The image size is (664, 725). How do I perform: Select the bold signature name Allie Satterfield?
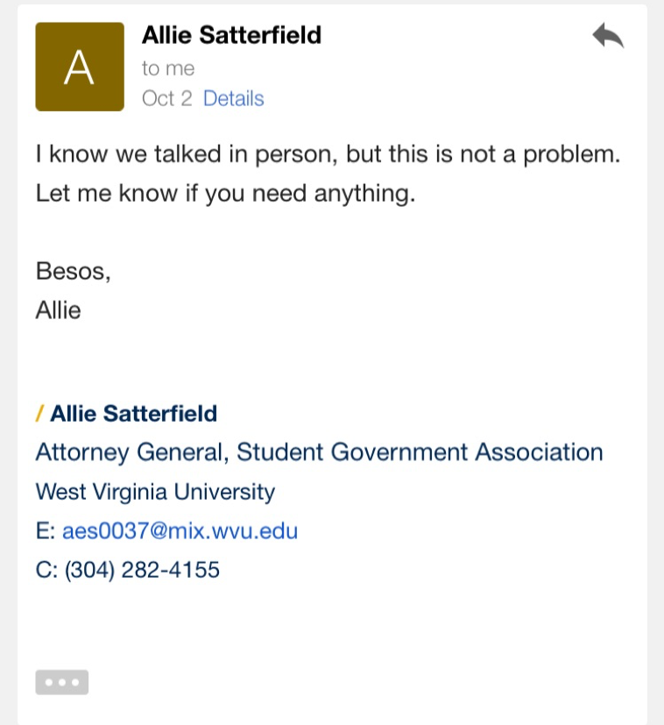(x=133, y=414)
